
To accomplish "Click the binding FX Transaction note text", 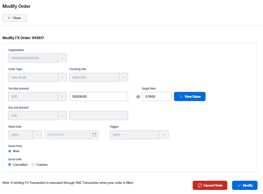I will (x=68, y=182).
